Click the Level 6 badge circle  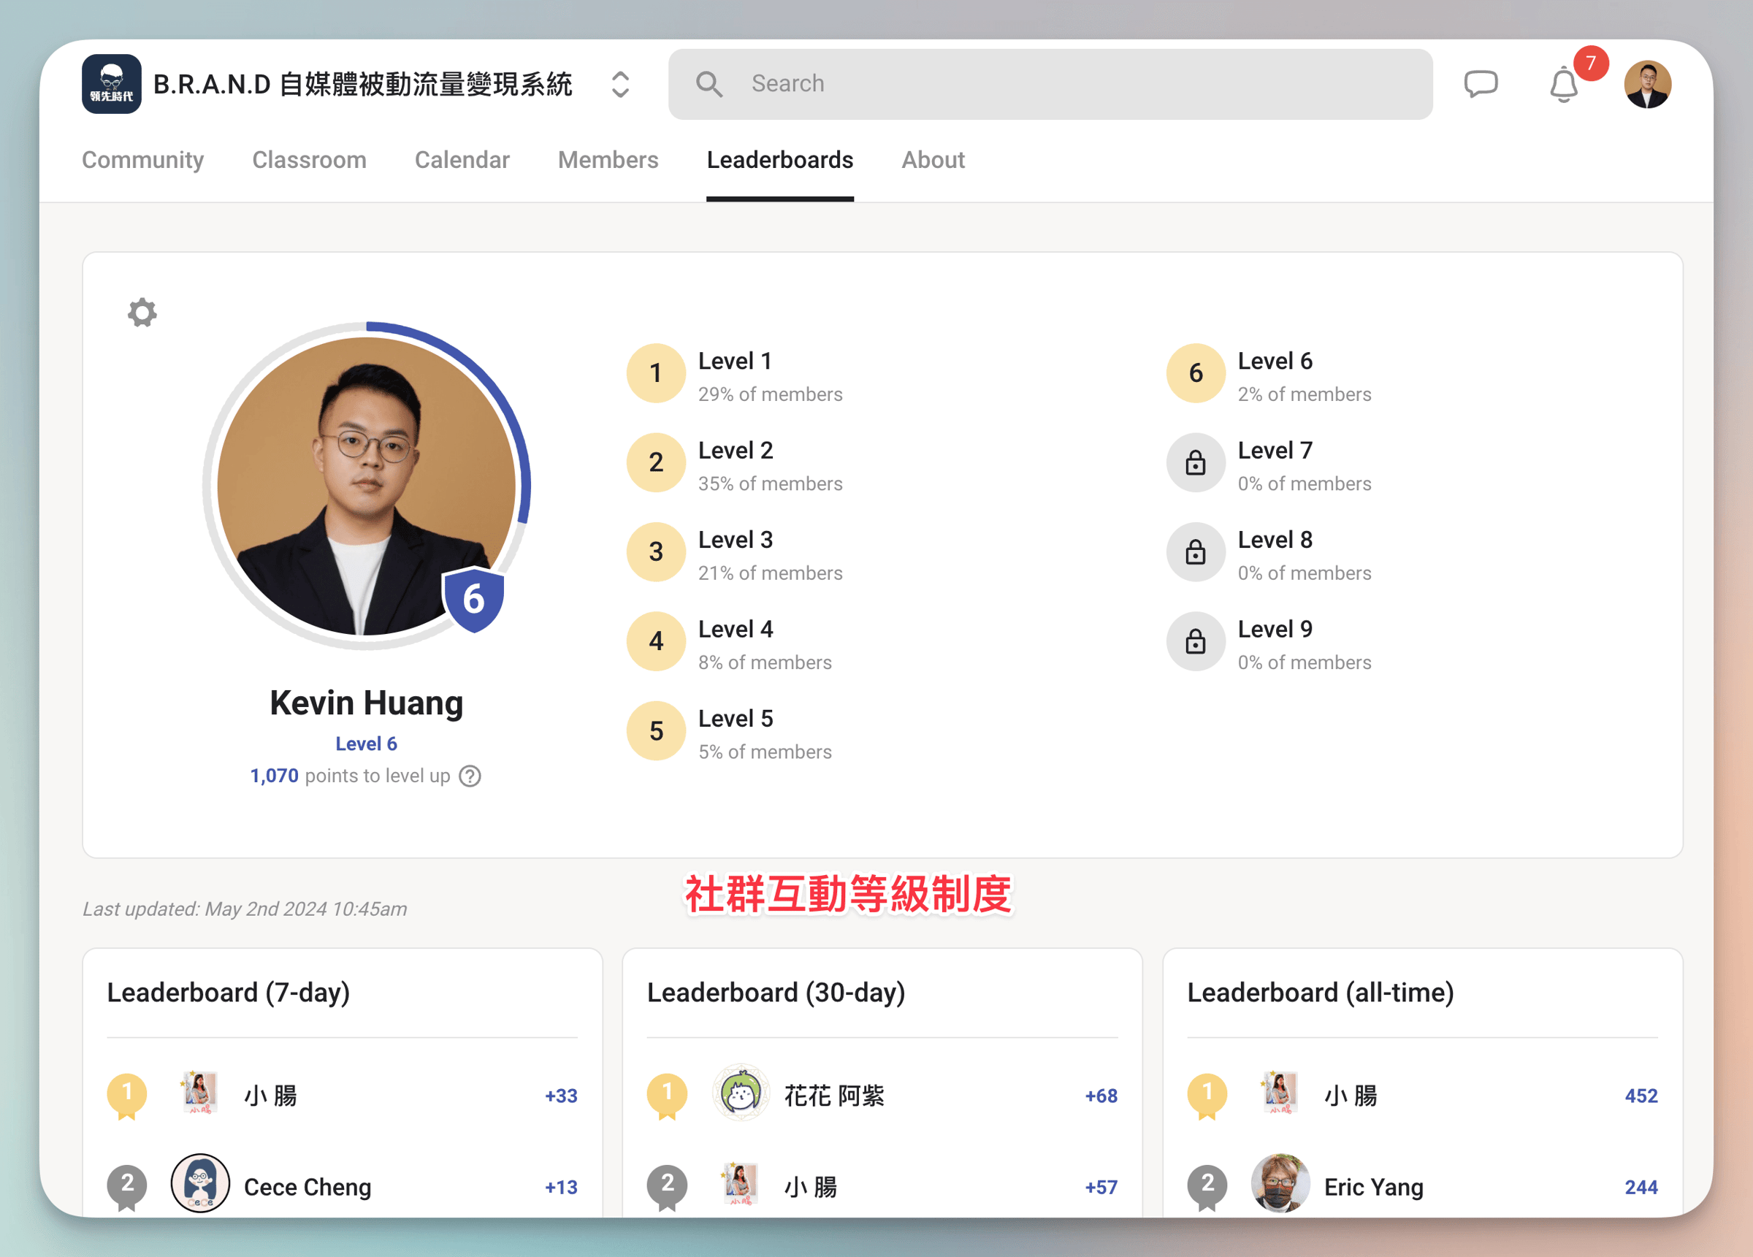tap(1196, 372)
